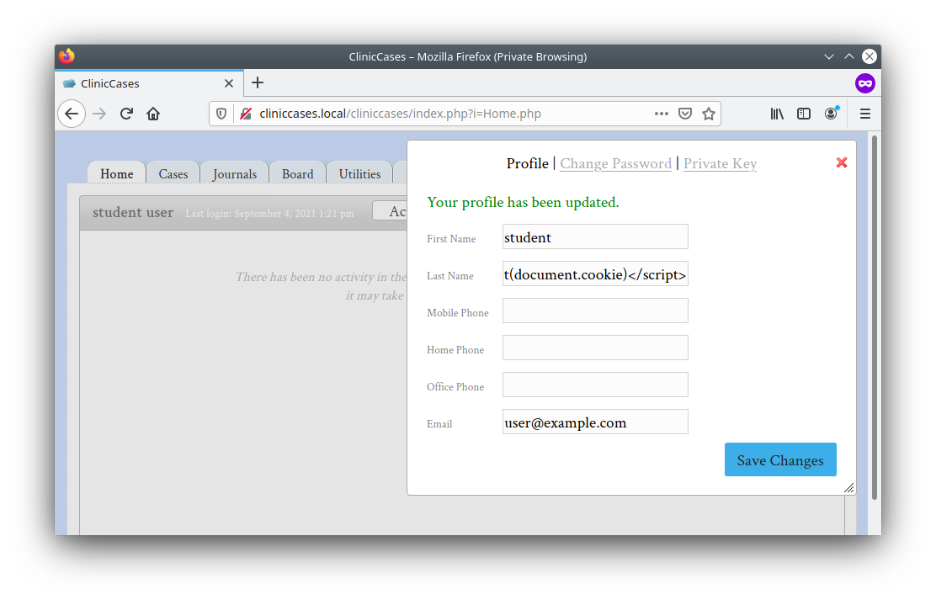Open the Utilities tab
The height and width of the screenshot is (600, 936).
[x=360, y=173]
